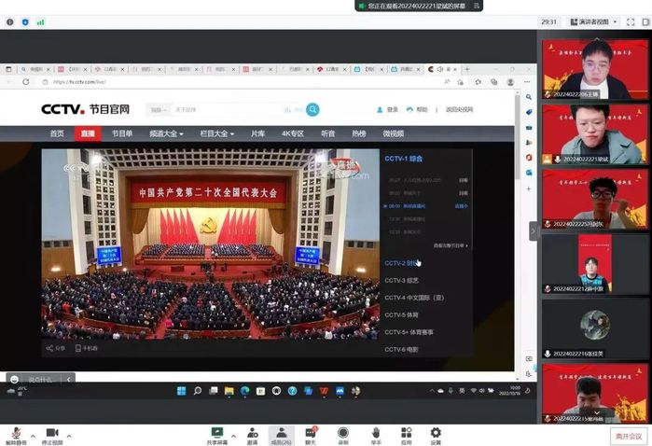Open the chat panel
This screenshot has width=652, height=446.
pos(311,433)
